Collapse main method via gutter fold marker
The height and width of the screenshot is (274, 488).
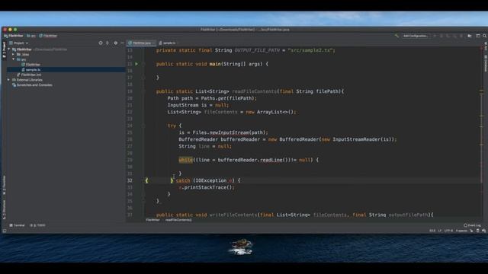(143, 64)
